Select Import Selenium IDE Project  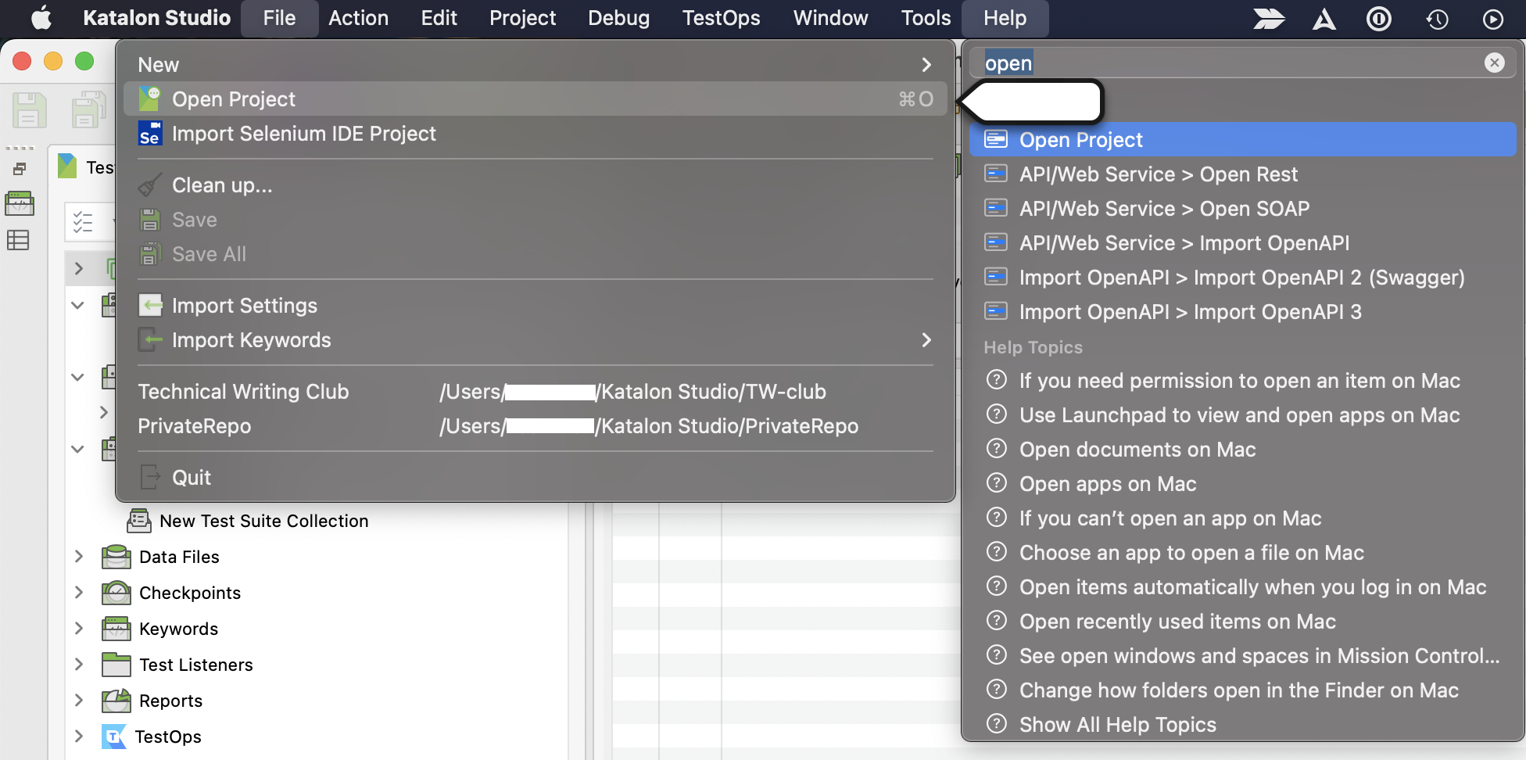[303, 134]
